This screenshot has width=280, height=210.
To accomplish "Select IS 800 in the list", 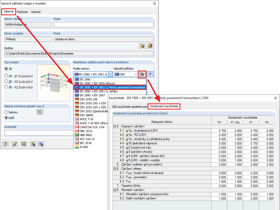I will (91, 147).
